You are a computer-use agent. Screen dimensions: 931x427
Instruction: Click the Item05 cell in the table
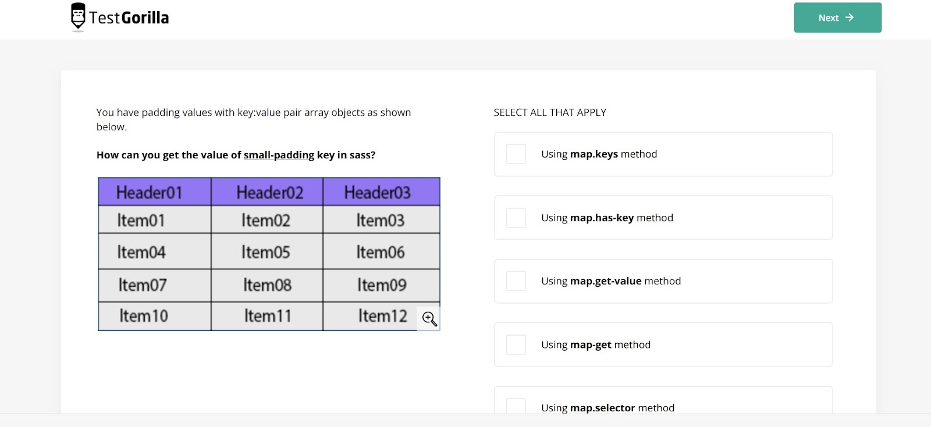point(266,252)
